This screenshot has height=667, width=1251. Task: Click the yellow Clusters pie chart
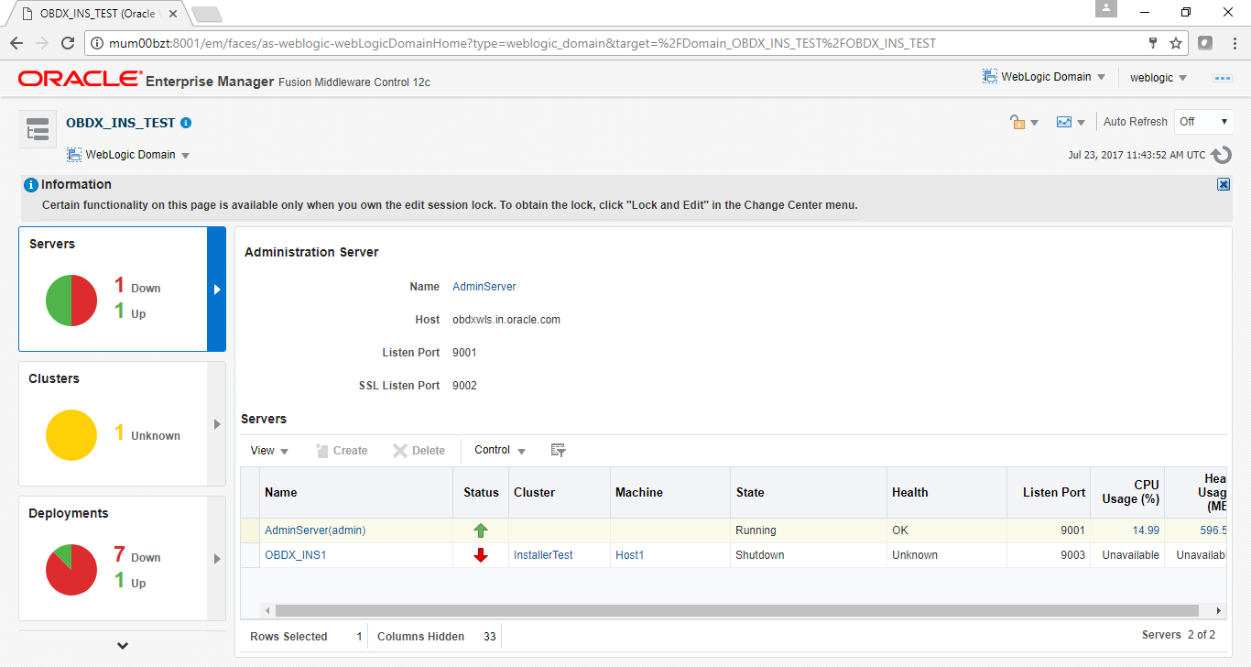[x=71, y=435]
